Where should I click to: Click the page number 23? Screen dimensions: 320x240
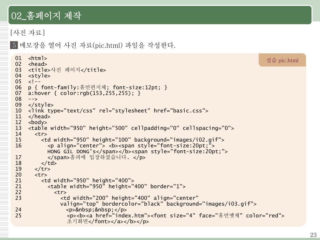coord(313,234)
